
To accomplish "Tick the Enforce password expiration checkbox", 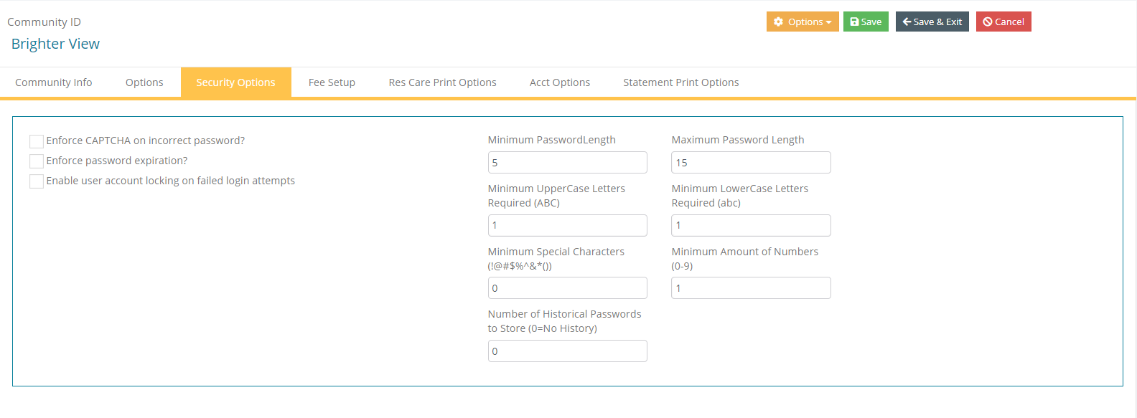I will (x=37, y=161).
